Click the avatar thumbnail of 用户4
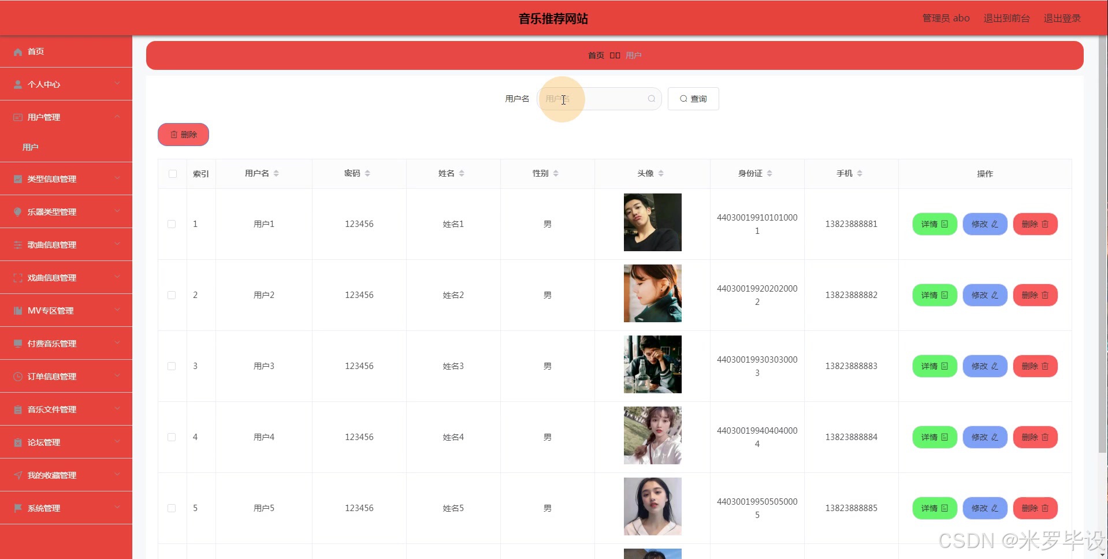The height and width of the screenshot is (559, 1108). click(x=653, y=435)
